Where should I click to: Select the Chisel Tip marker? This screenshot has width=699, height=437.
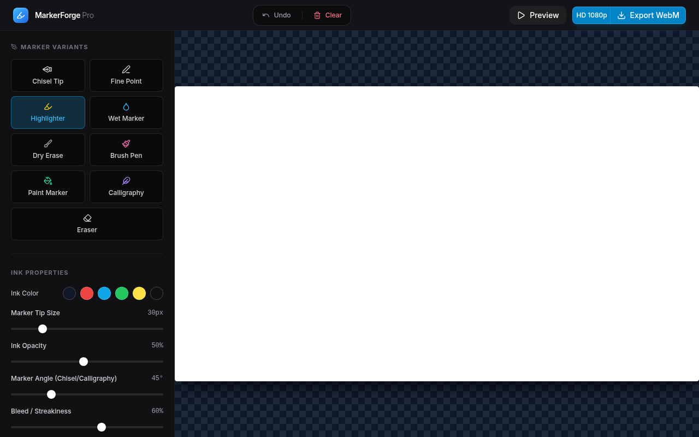pyautogui.click(x=48, y=75)
